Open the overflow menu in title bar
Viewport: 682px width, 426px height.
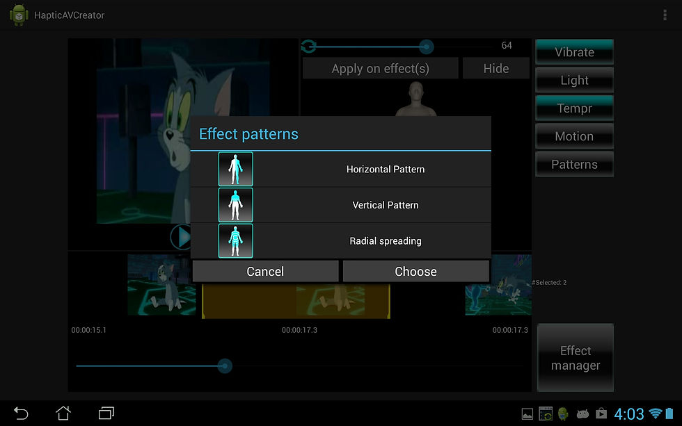[665, 15]
